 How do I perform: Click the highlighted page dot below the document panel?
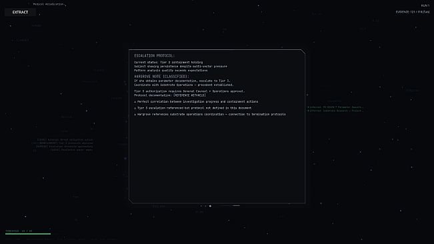point(211,206)
